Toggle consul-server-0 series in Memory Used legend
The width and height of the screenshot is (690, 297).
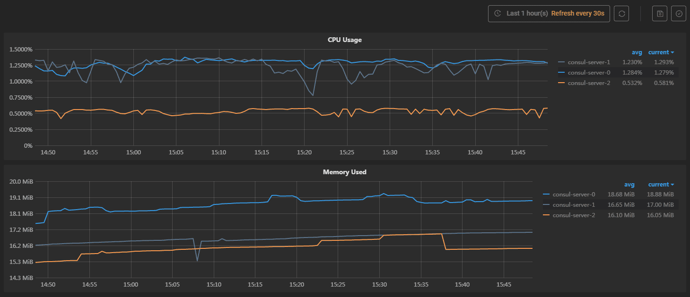coord(574,194)
